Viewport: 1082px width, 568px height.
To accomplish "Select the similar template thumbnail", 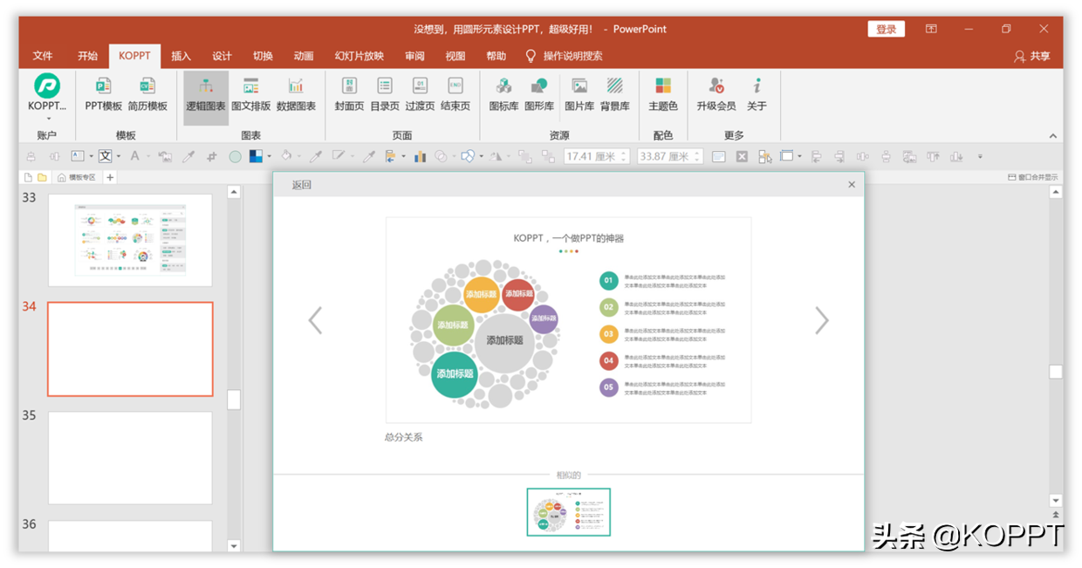I will pos(569,512).
